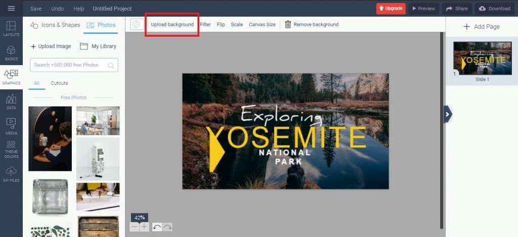Open the Basics sidebar panel
The width and height of the screenshot is (518, 237).
pos(11,52)
